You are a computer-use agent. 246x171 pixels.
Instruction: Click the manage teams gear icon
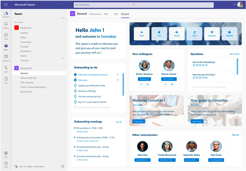[x=63, y=166]
